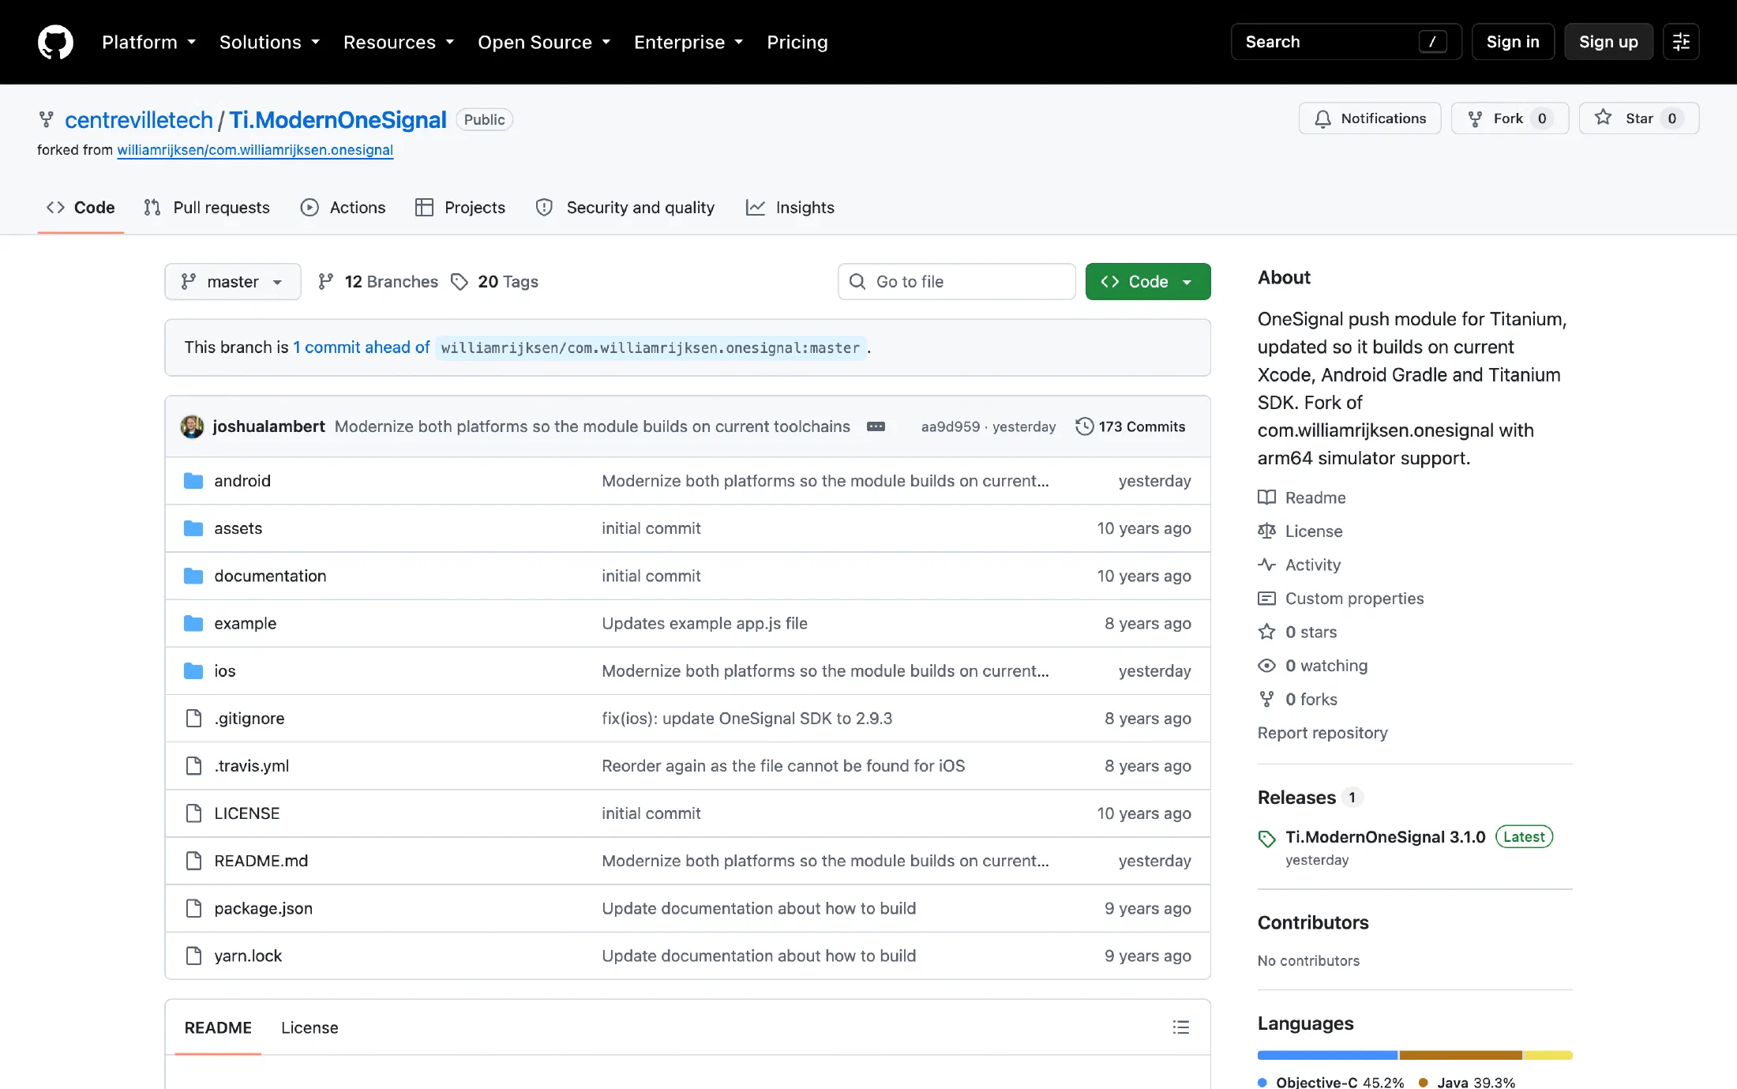
Task: Open the appearance settings icon in header
Action: 1681,42
